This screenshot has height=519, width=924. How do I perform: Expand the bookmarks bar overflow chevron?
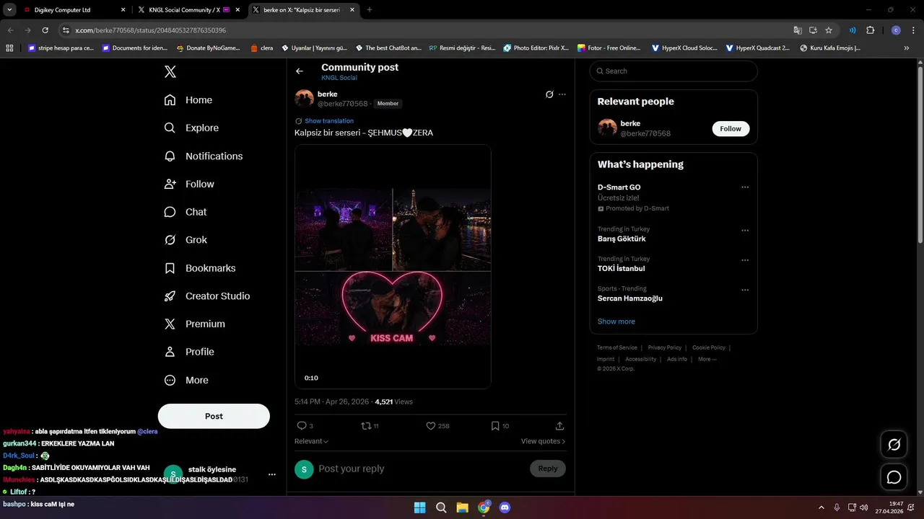coord(907,48)
